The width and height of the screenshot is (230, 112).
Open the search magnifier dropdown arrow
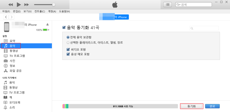tap(179, 5)
